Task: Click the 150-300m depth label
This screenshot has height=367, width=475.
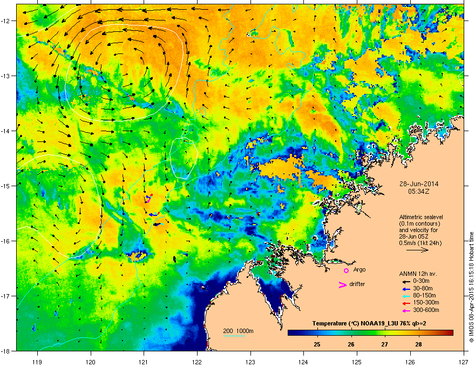Action: pyautogui.click(x=426, y=302)
